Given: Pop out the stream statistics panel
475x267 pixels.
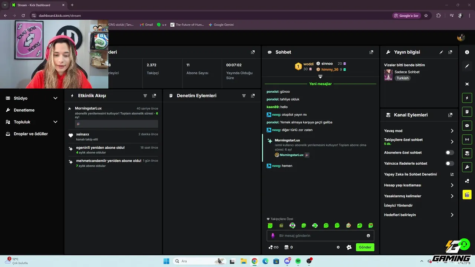Looking at the screenshot, I should click(253, 52).
